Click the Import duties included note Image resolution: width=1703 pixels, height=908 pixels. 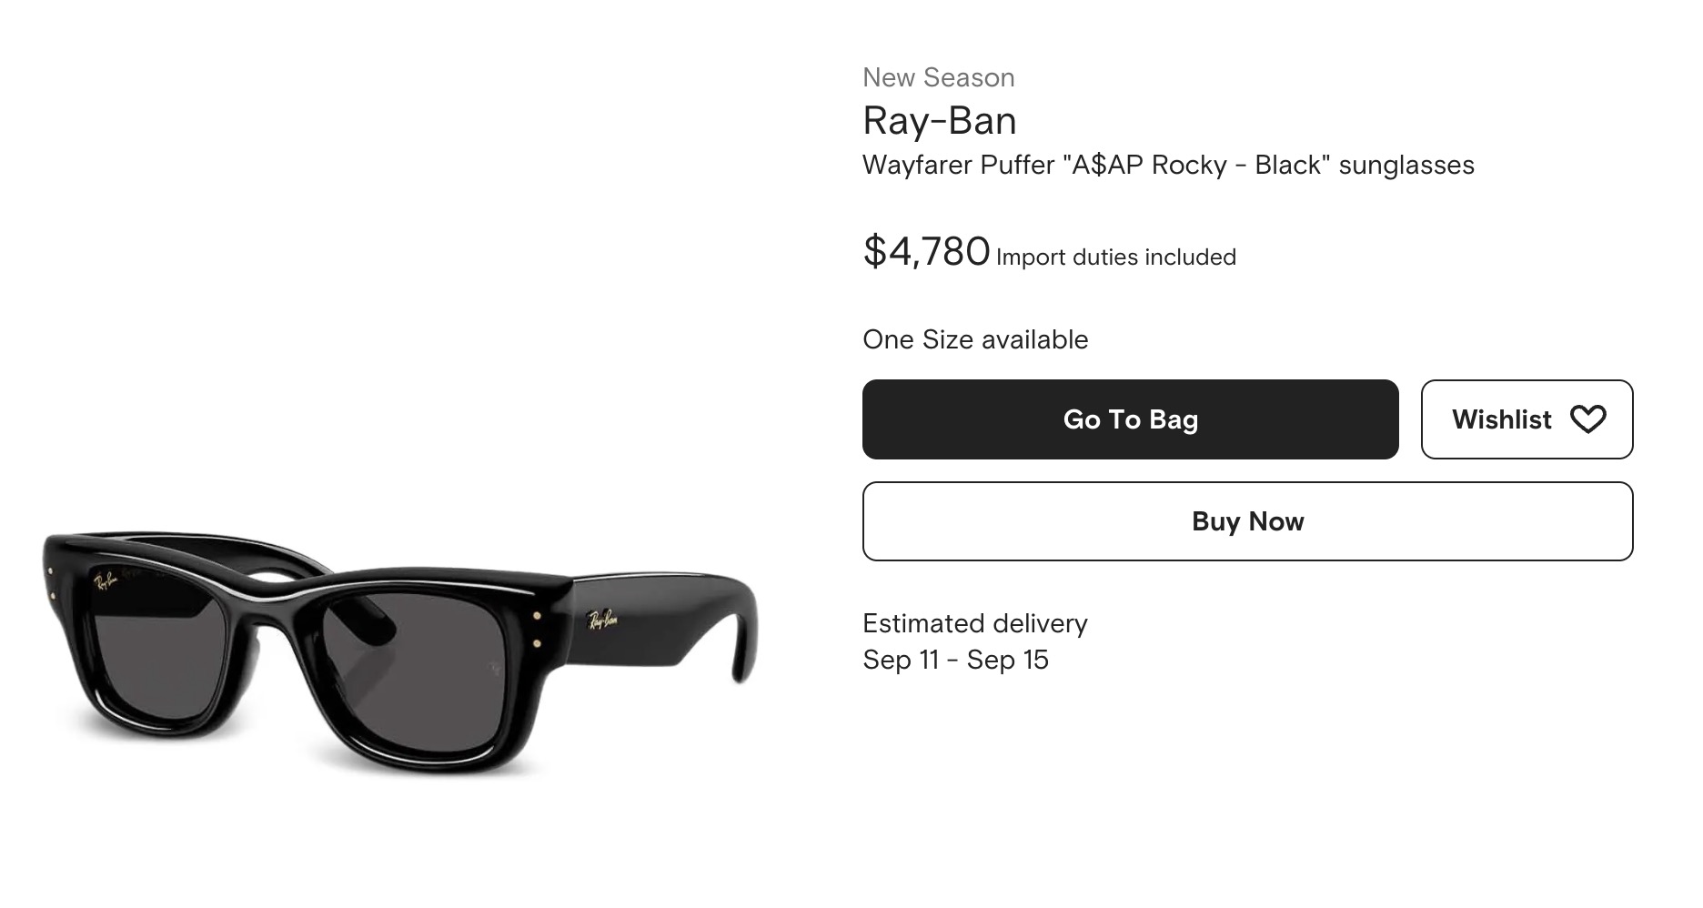pos(1115,257)
